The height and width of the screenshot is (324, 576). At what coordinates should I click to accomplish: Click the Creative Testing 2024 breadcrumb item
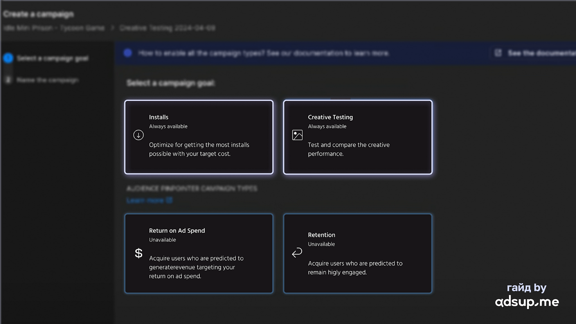167,28
